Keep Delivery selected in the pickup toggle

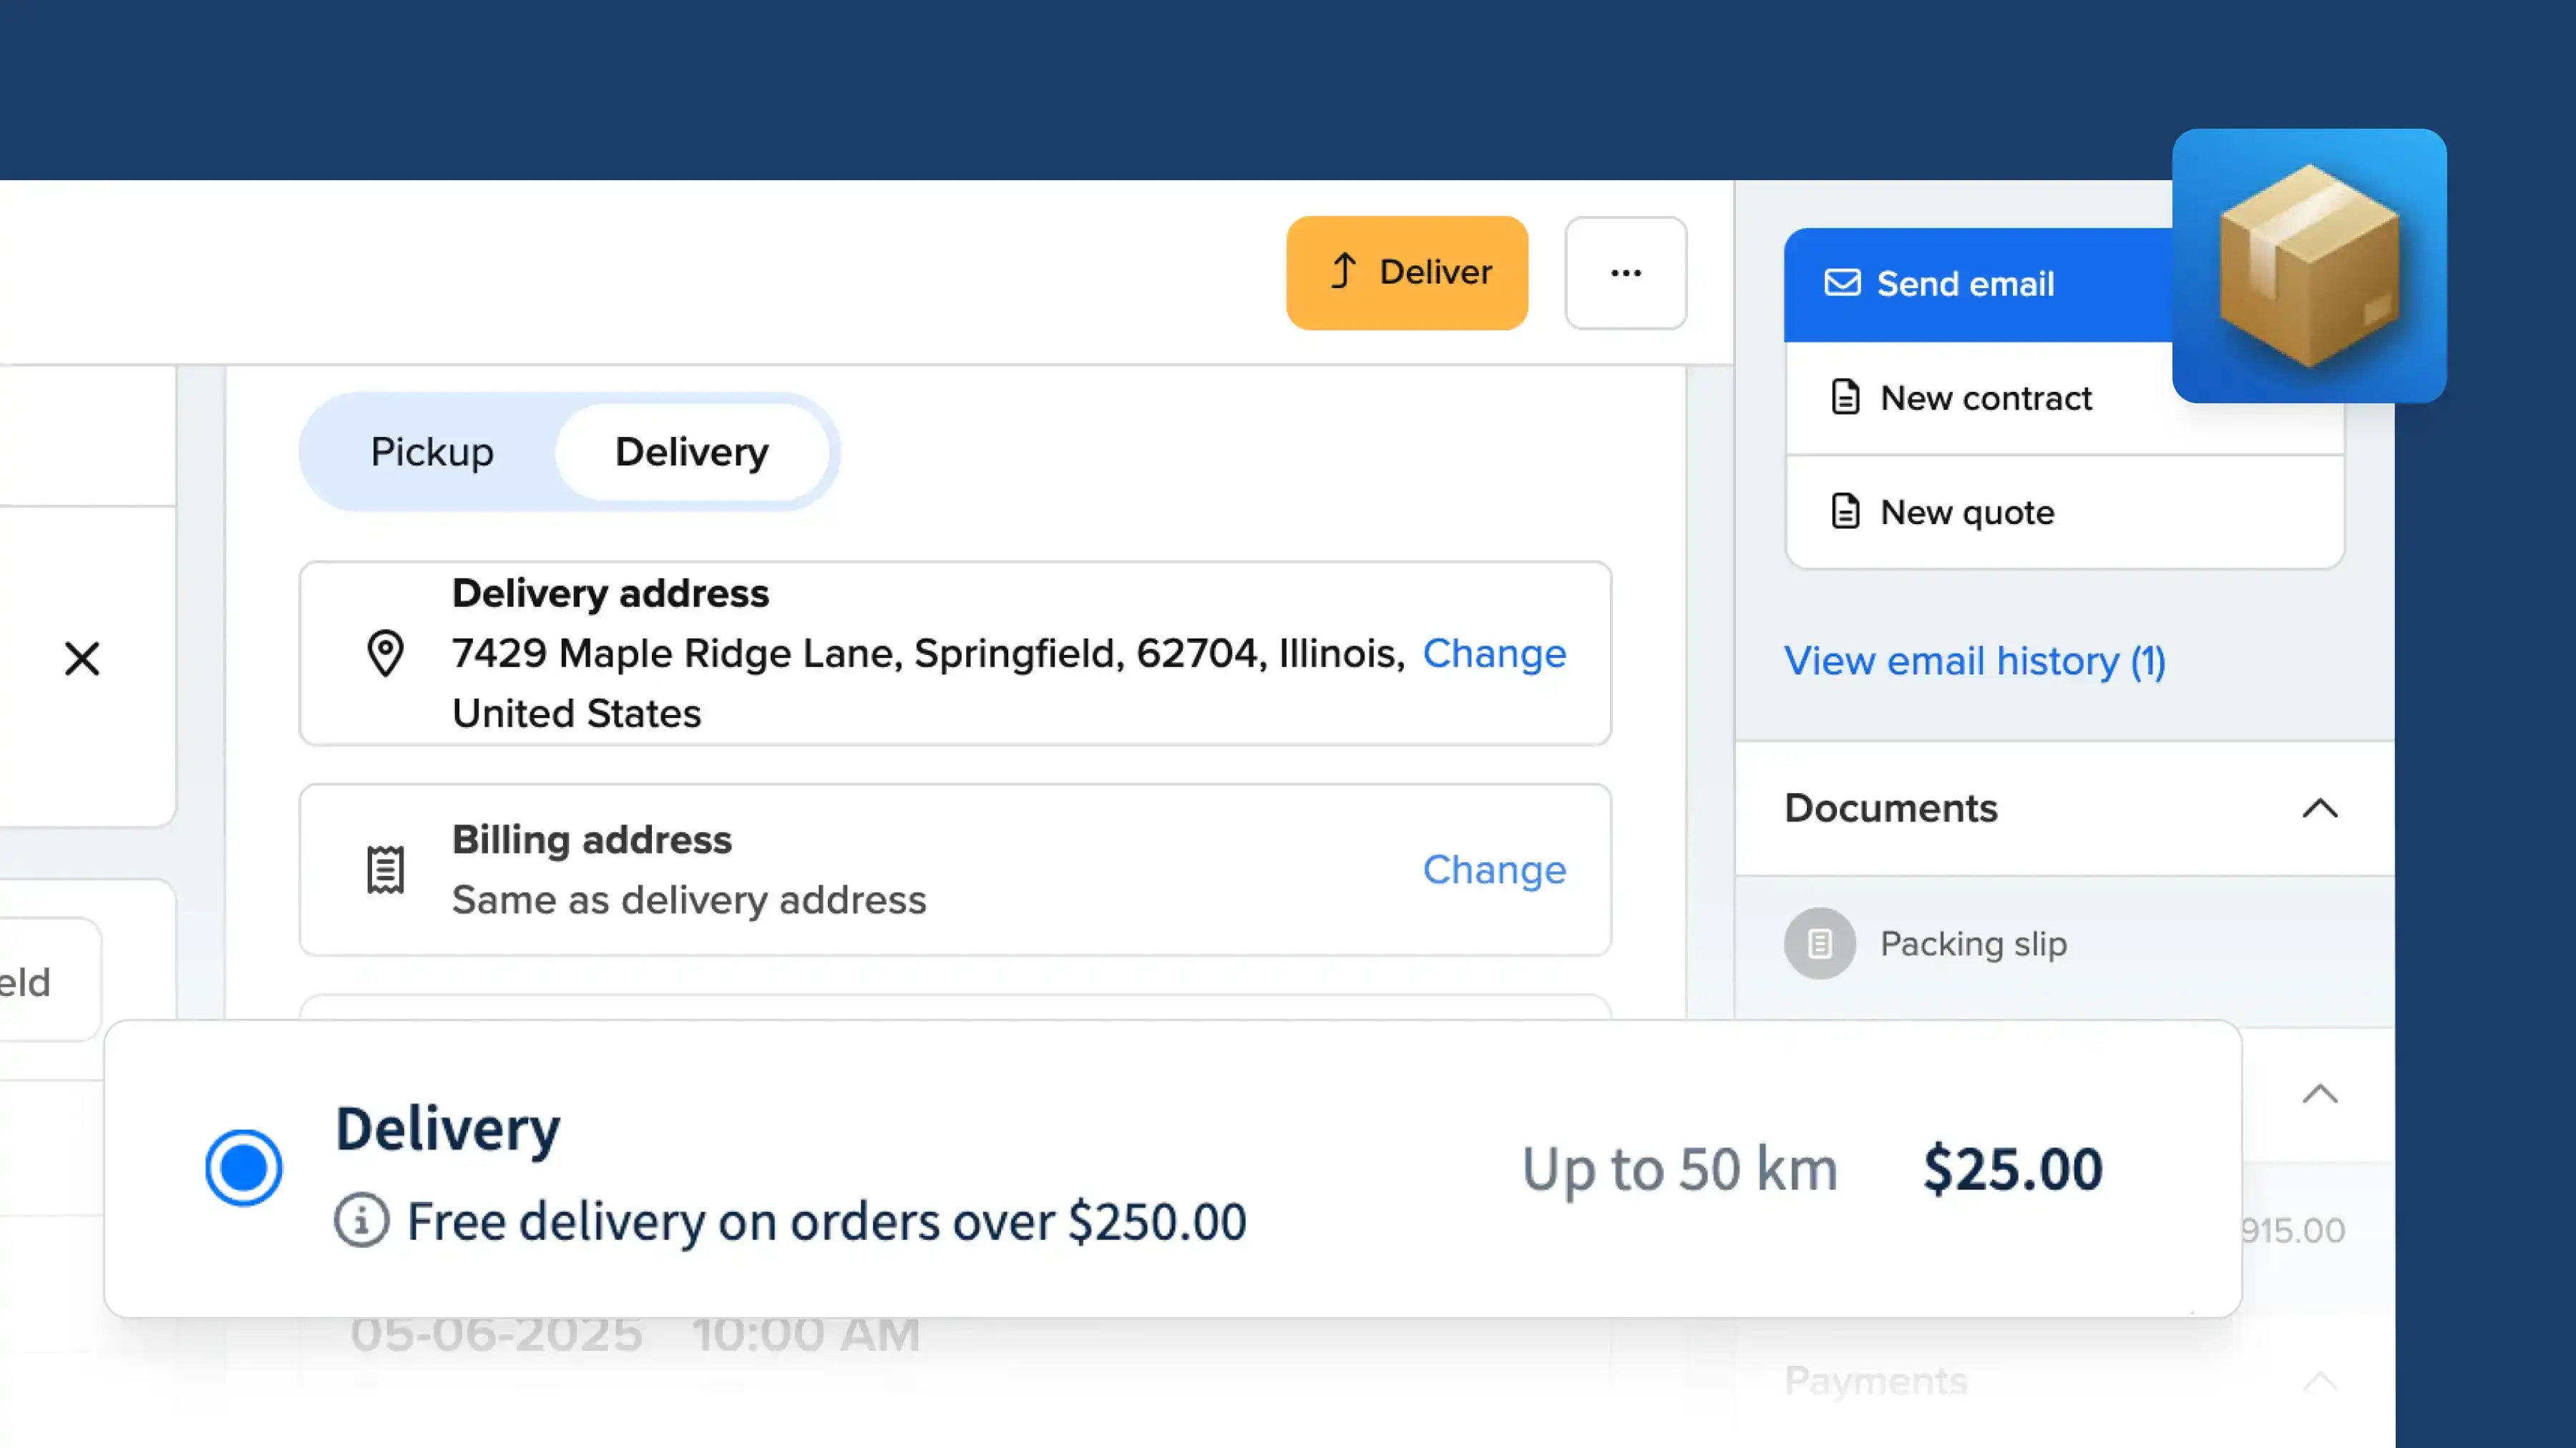coord(691,450)
